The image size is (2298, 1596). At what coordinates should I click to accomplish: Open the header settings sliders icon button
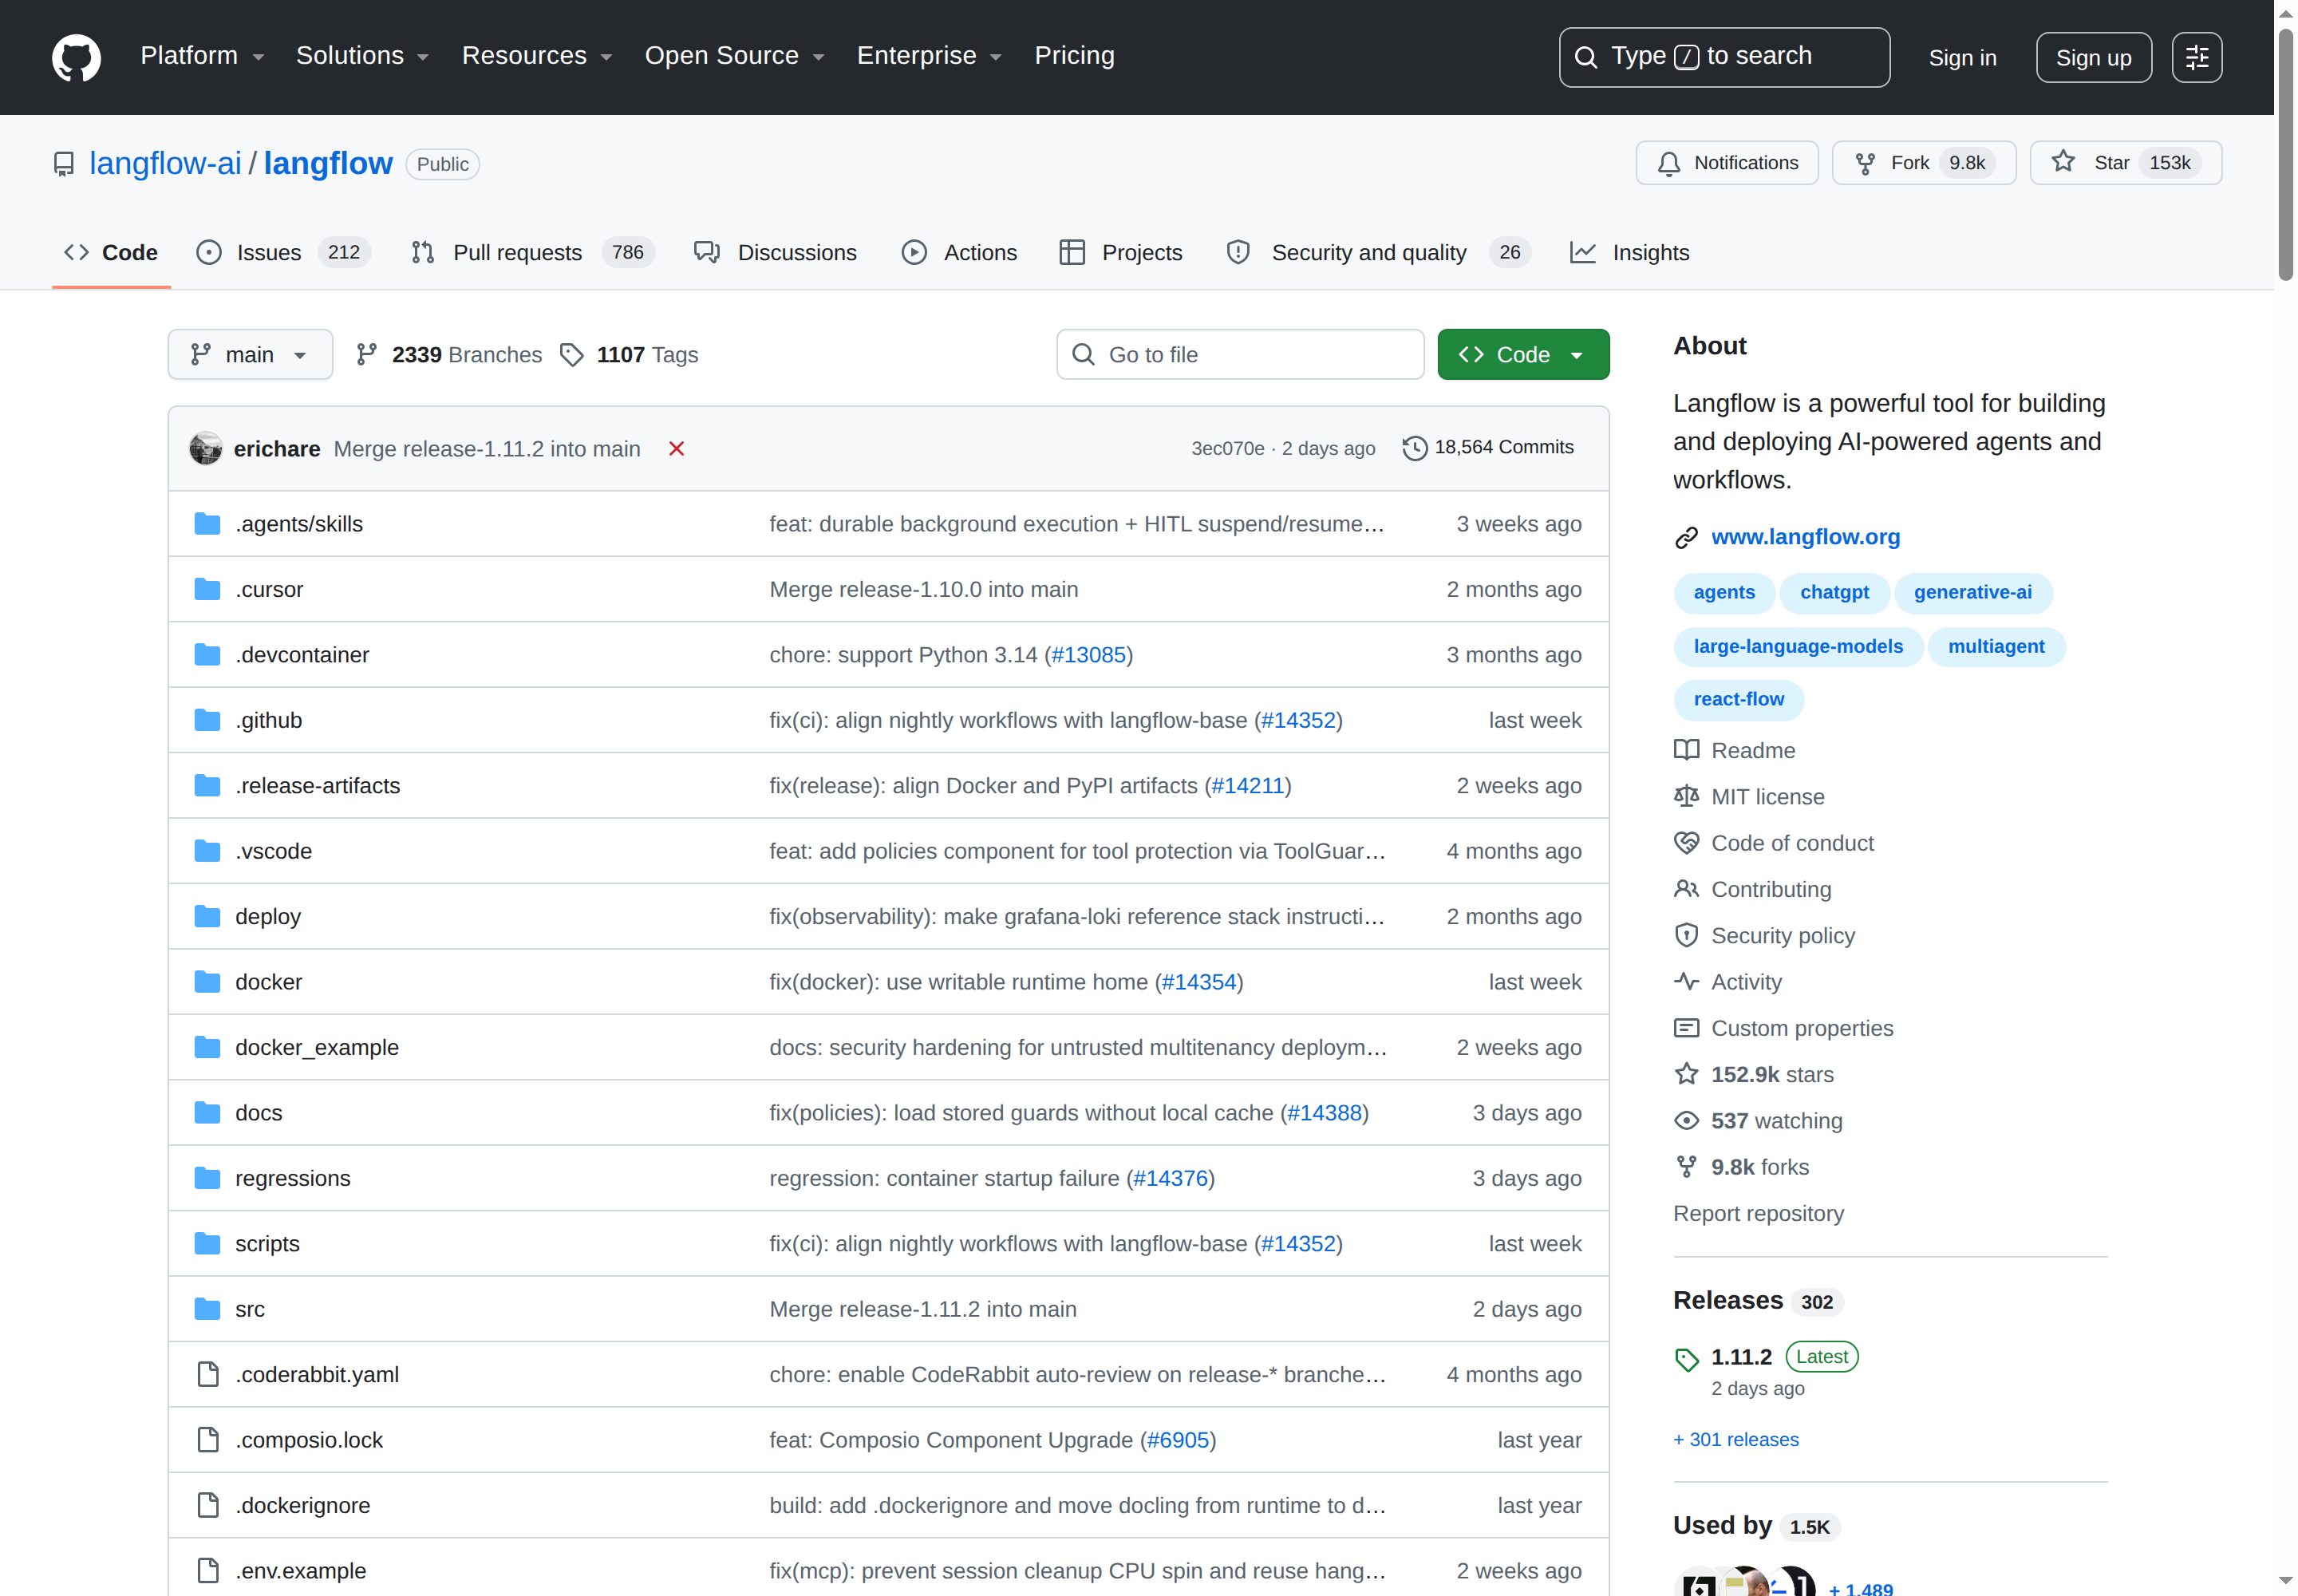(x=2196, y=57)
